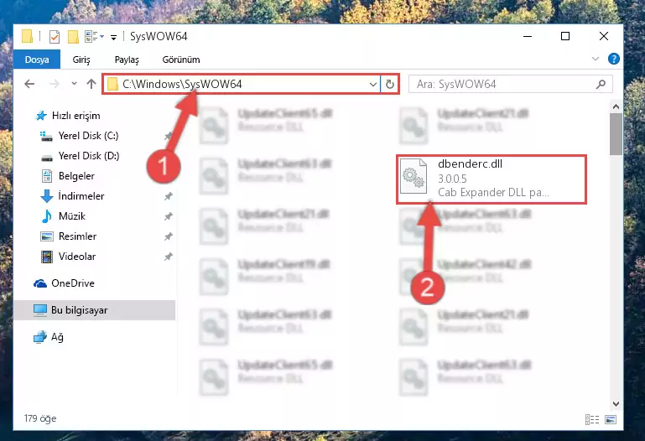
Task: Click the 179 öğe status bar text
Action: click(40, 419)
